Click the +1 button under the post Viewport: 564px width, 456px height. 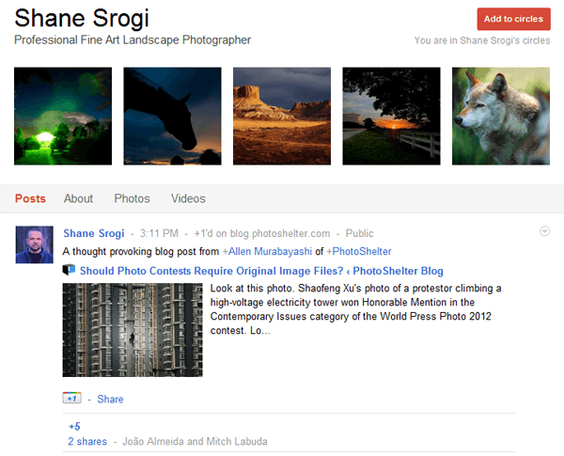point(71,399)
